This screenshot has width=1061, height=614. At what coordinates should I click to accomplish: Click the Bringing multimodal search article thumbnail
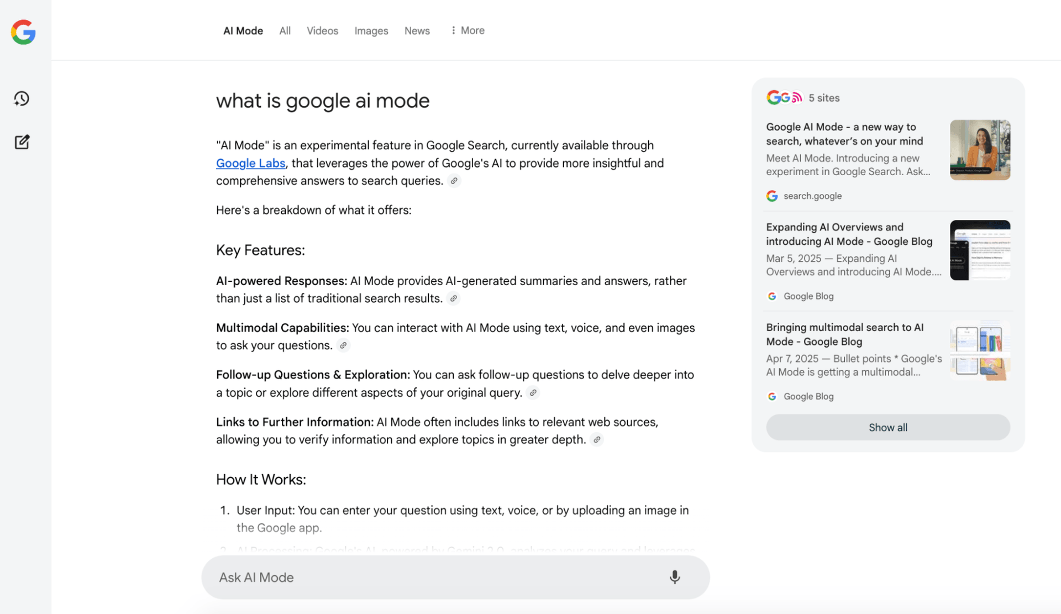979,350
